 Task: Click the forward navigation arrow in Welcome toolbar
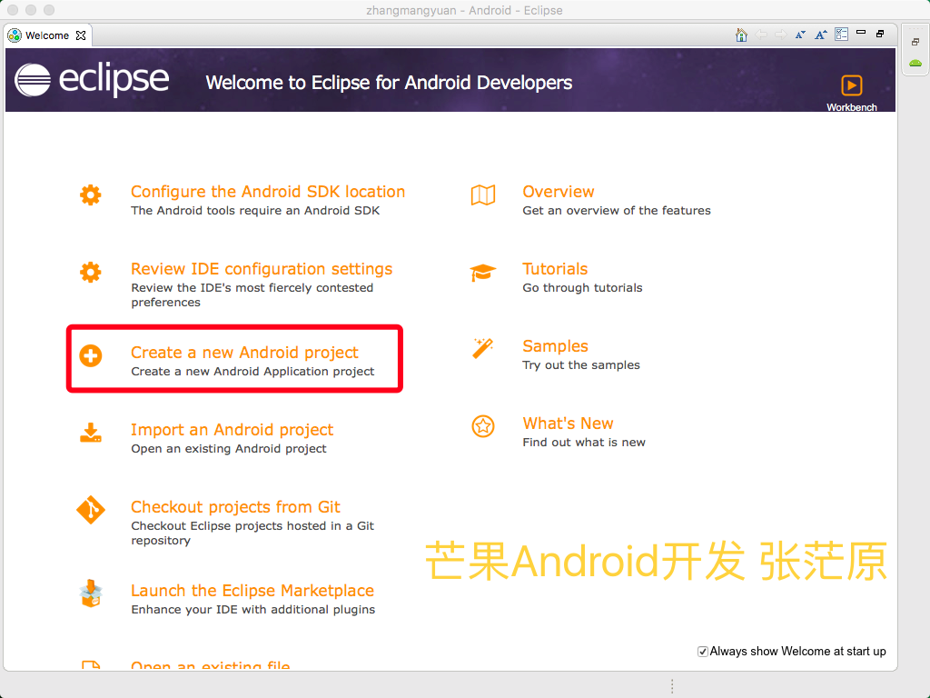tap(781, 35)
